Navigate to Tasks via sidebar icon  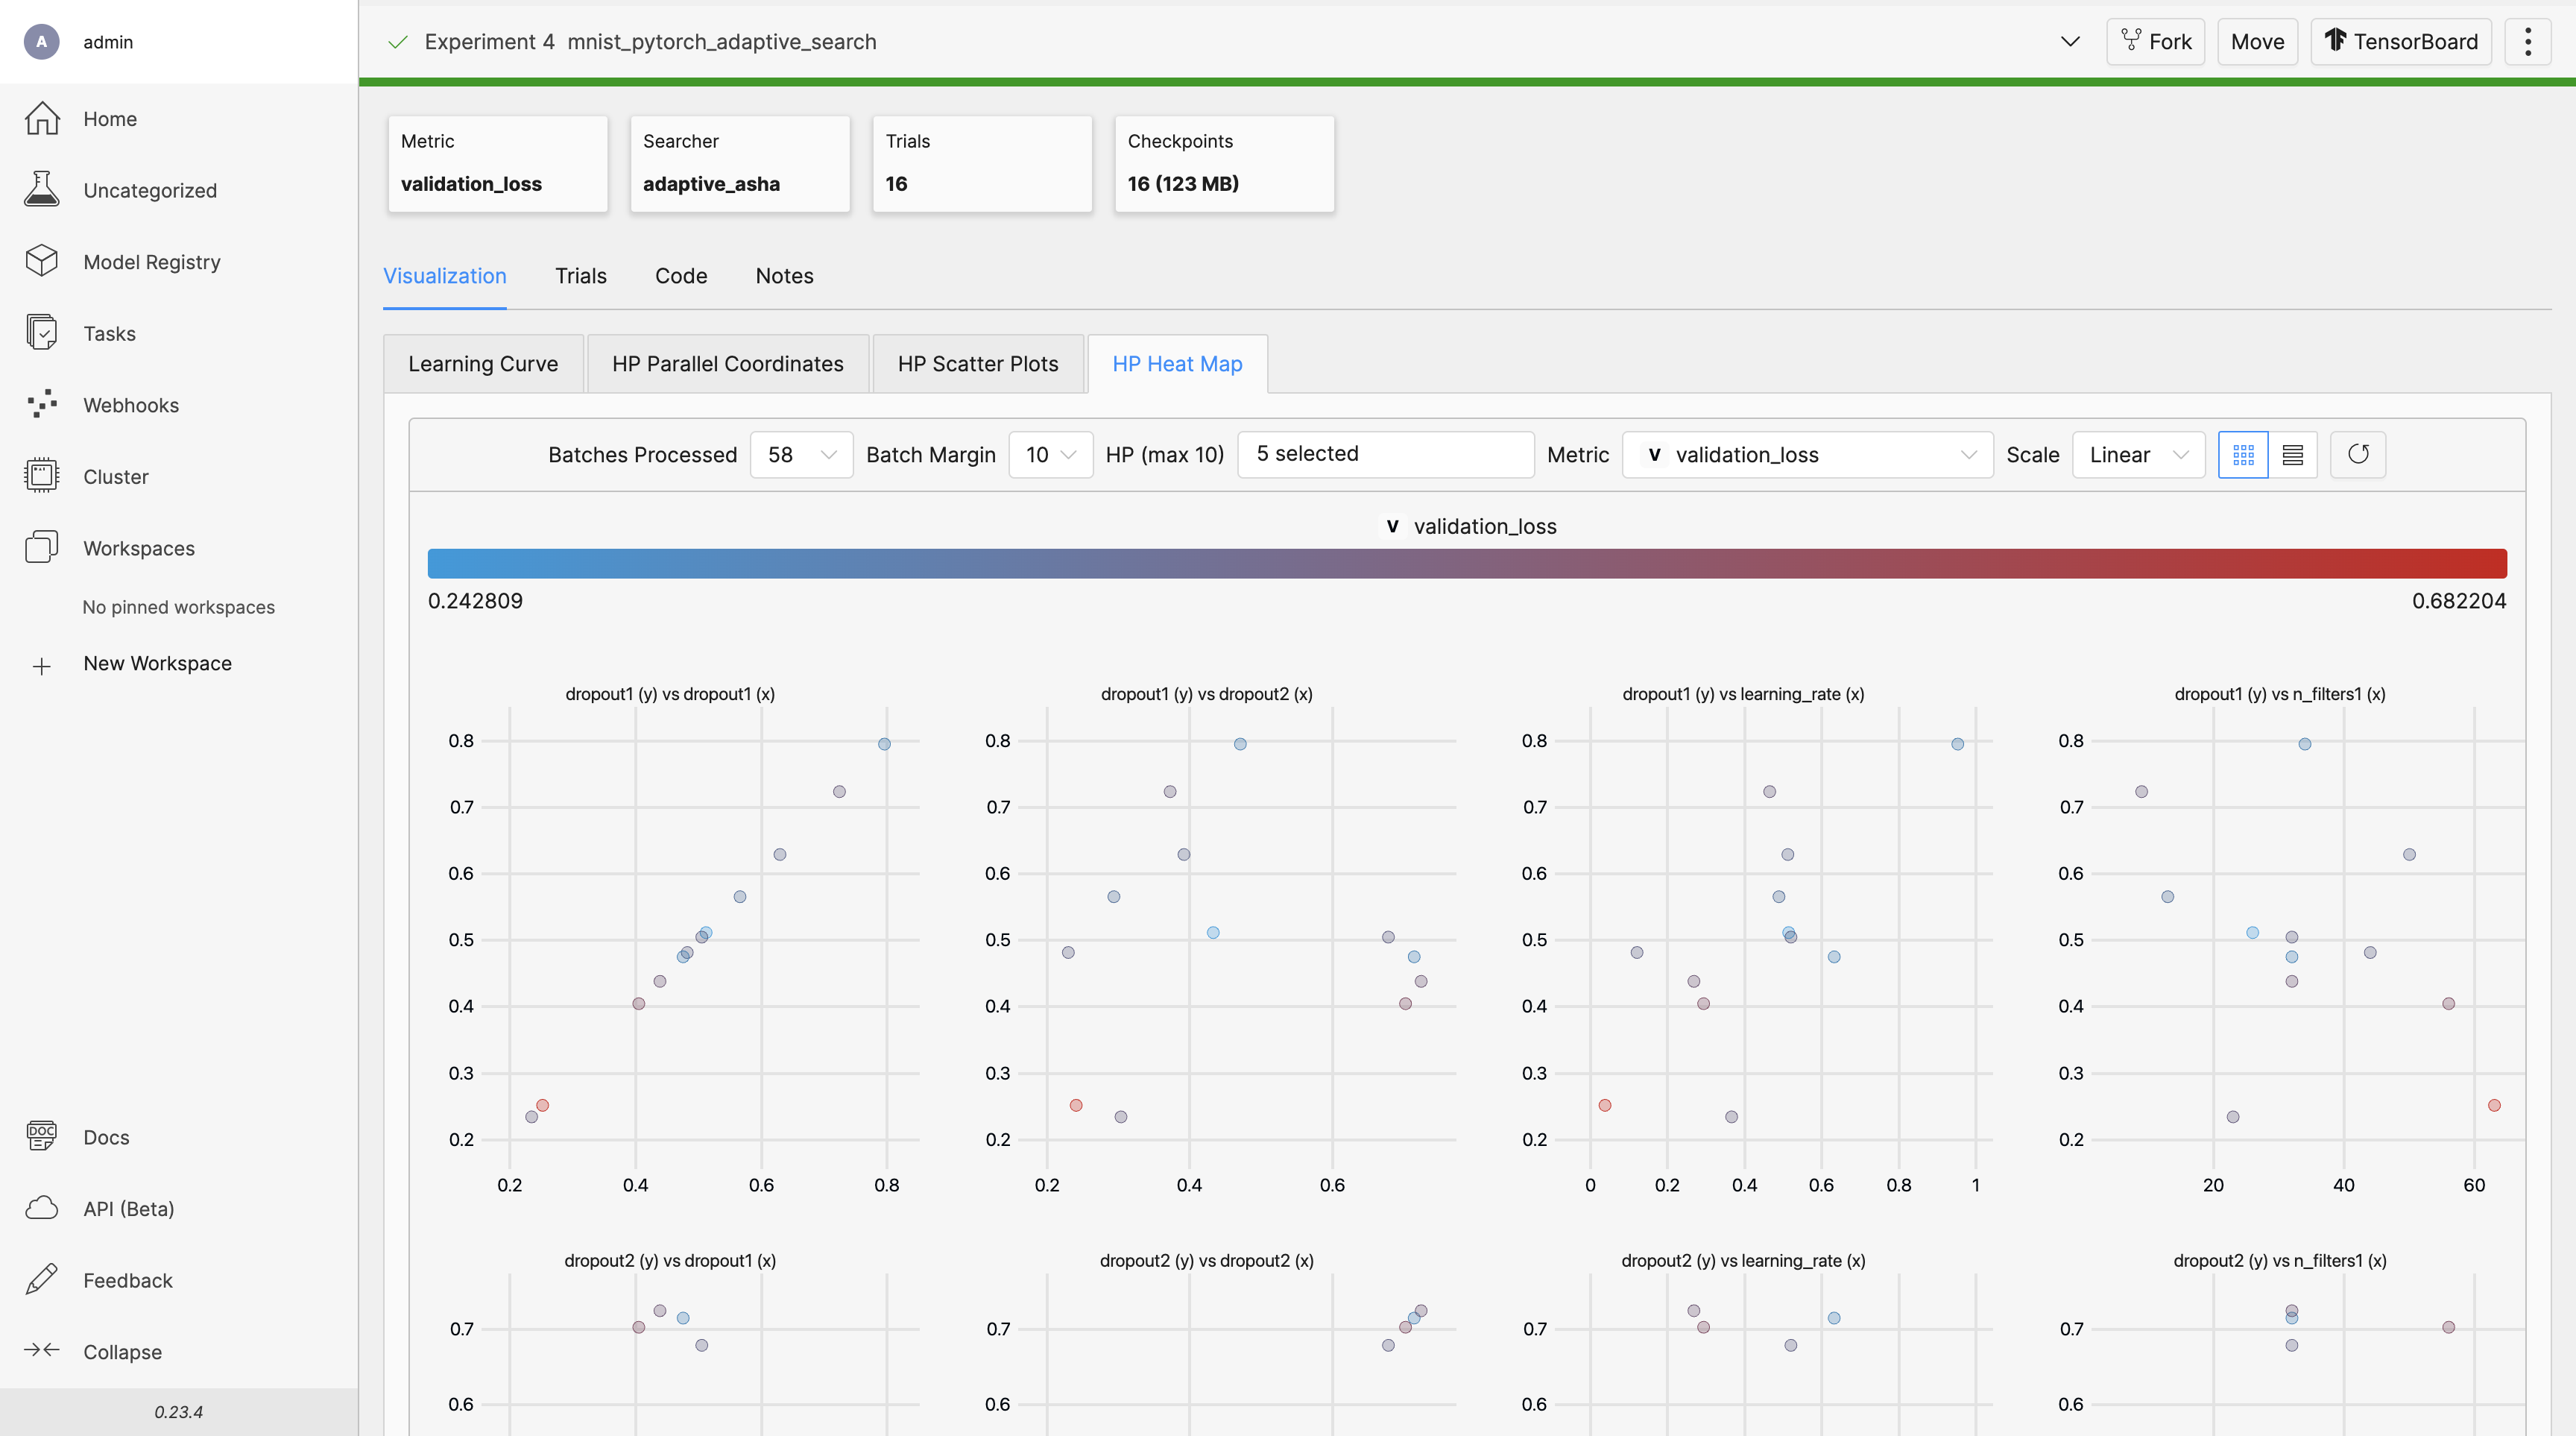41,332
